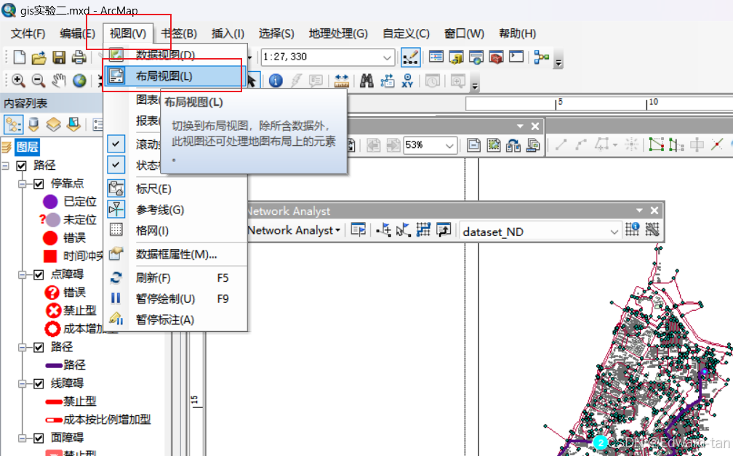Click the purple 已定位 symbol swatch
This screenshot has width=733, height=456.
(x=50, y=202)
